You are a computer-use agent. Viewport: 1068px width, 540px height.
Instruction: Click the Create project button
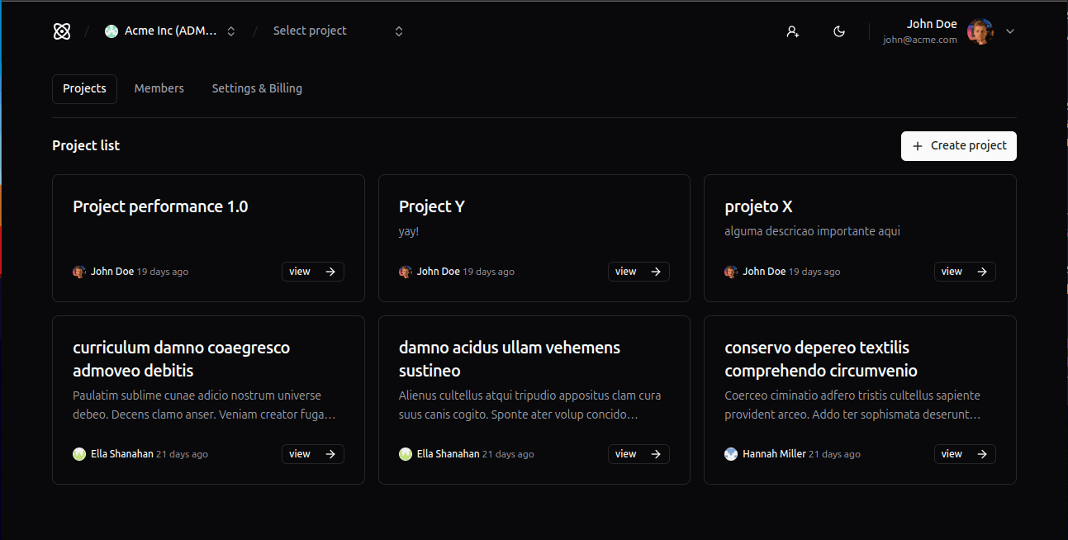(x=958, y=145)
